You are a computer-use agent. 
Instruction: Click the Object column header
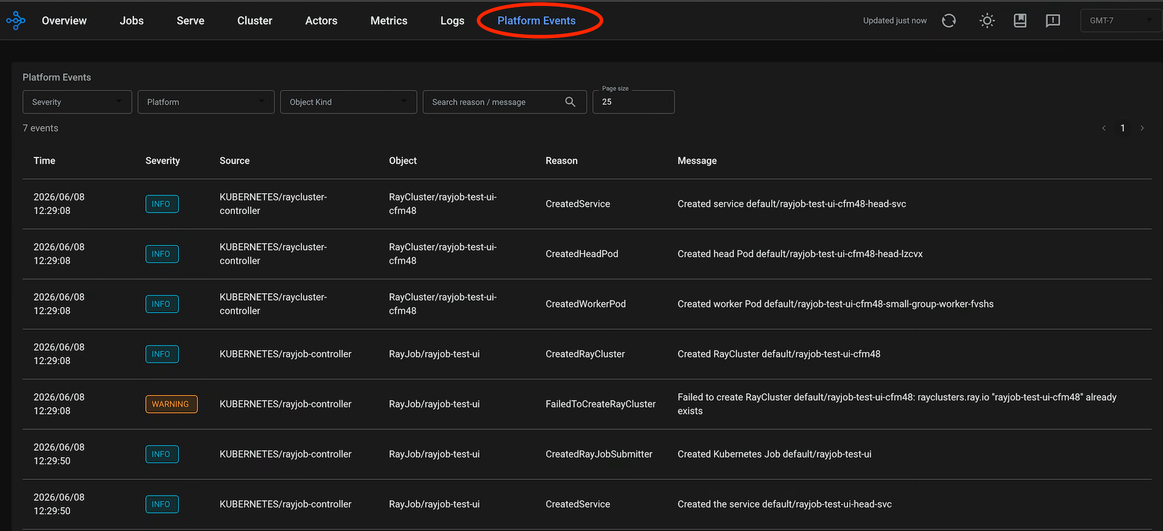pyautogui.click(x=403, y=161)
